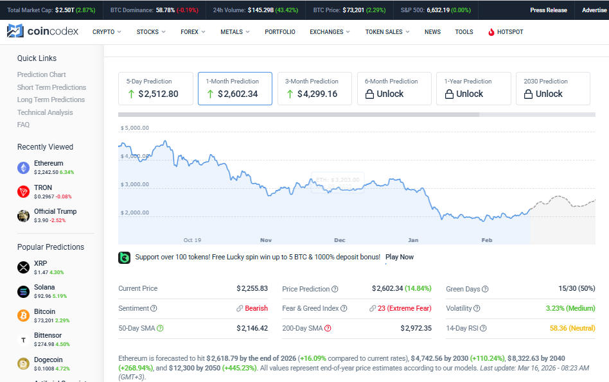Click the help icon next to Sentiment
609x382 pixels.
[154, 308]
